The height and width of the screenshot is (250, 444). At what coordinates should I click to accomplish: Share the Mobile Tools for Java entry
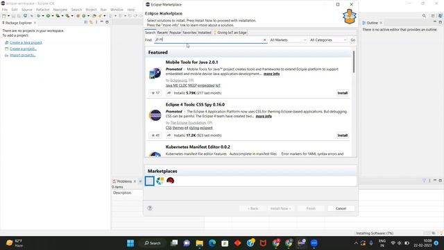[x=169, y=93]
